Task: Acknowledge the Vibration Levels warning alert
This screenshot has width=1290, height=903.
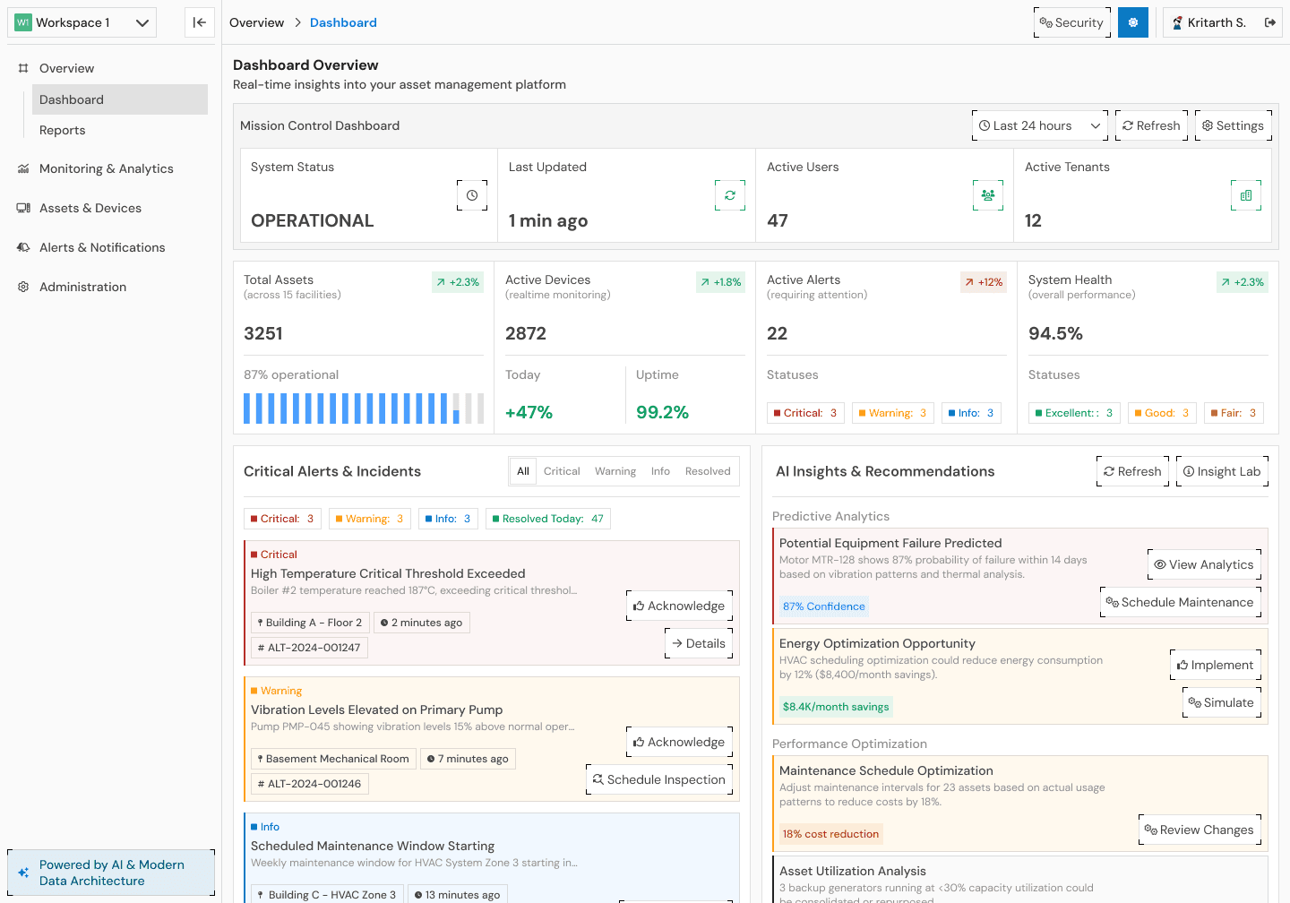Action: click(679, 742)
